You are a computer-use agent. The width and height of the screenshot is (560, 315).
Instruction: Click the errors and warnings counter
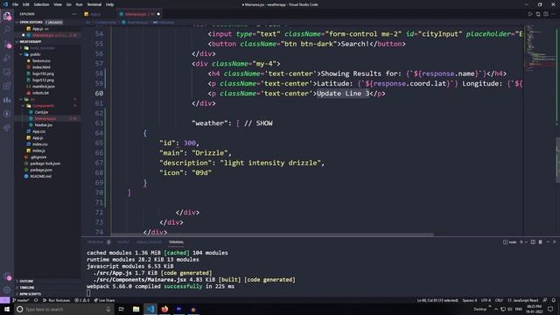82,300
